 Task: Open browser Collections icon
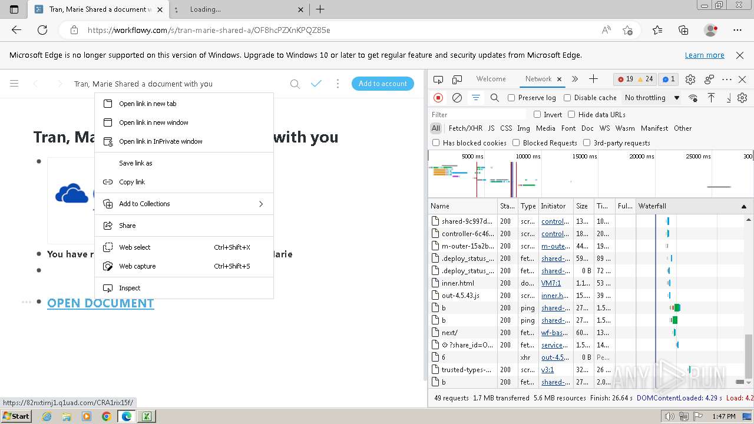(683, 30)
